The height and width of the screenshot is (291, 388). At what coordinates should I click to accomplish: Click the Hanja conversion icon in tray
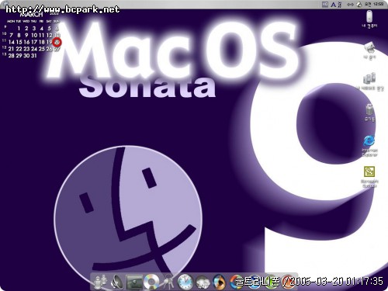(x=339, y=5)
